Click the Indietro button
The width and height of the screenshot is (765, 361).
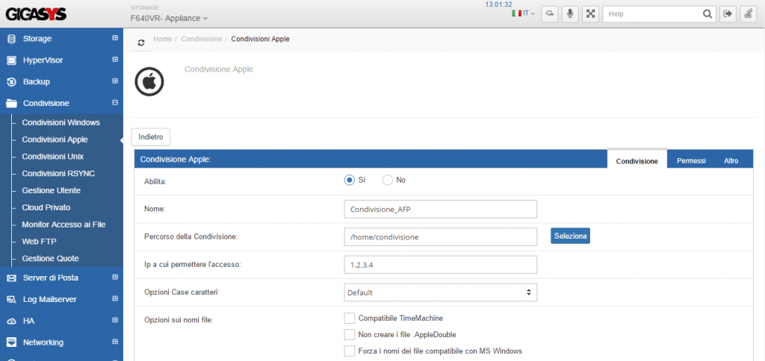(x=151, y=136)
